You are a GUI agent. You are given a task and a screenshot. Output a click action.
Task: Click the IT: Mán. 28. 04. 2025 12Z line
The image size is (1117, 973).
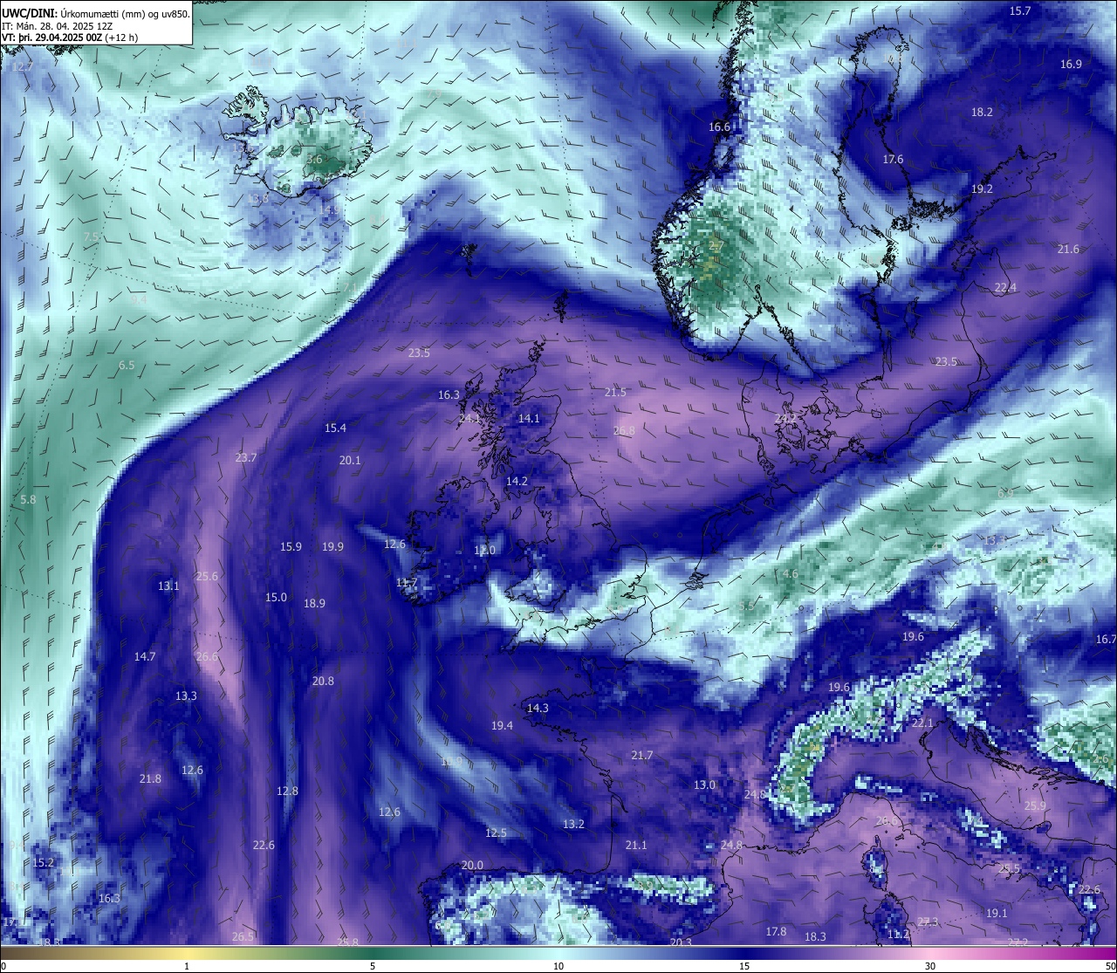pyautogui.click(x=57, y=26)
